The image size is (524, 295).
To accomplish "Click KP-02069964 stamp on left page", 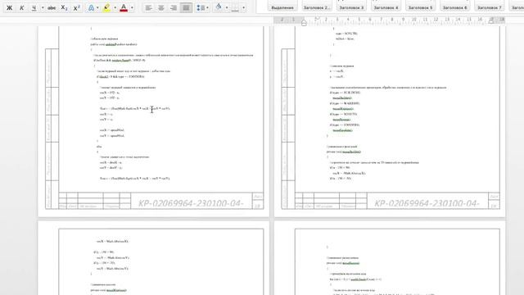I will [x=191, y=203].
